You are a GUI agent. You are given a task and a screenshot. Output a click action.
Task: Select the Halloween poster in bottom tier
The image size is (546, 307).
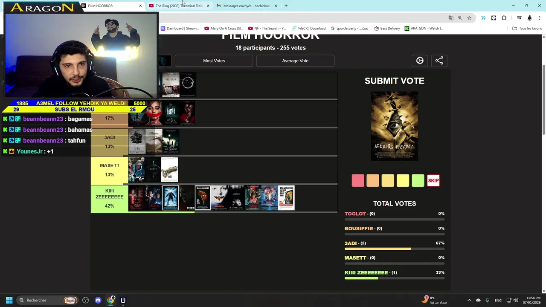coord(203,198)
